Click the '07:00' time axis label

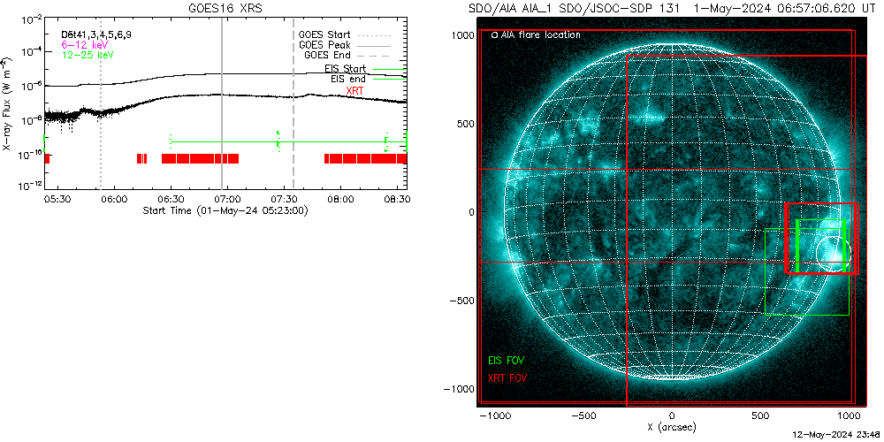[x=228, y=200]
